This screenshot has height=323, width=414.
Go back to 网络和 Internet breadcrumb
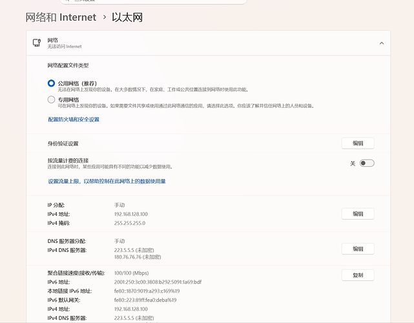(x=61, y=17)
